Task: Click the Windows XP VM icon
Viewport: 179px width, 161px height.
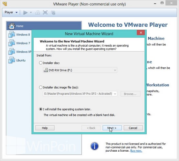Action: tap(12, 52)
